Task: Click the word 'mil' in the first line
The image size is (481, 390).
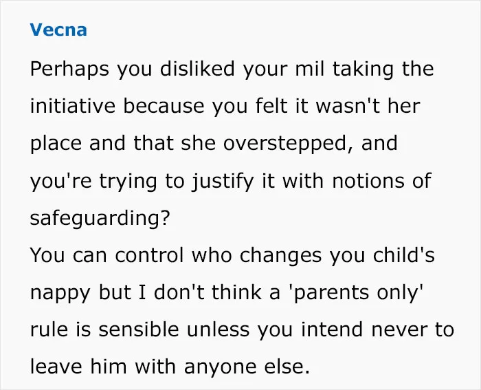Action: pyautogui.click(x=310, y=68)
